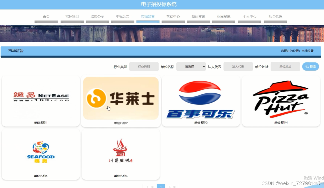Open the 结果公示 tab
The image size is (324, 188).
tap(97, 17)
